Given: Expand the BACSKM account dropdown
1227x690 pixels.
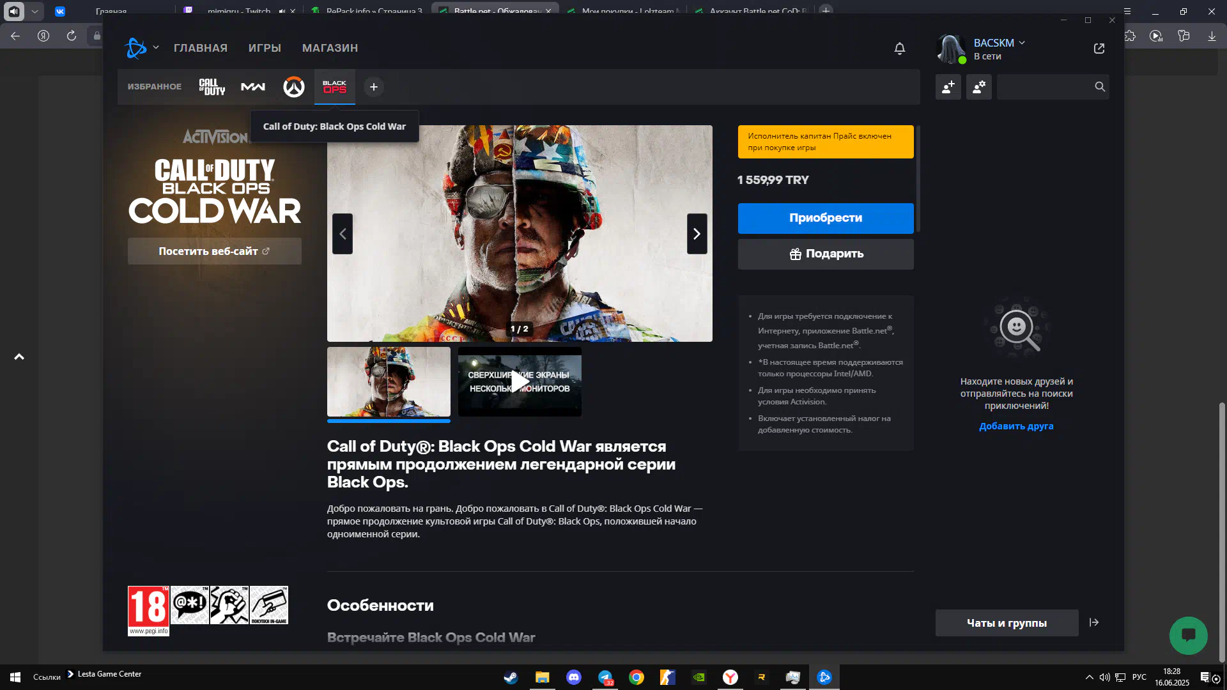Looking at the screenshot, I should 1022,43.
